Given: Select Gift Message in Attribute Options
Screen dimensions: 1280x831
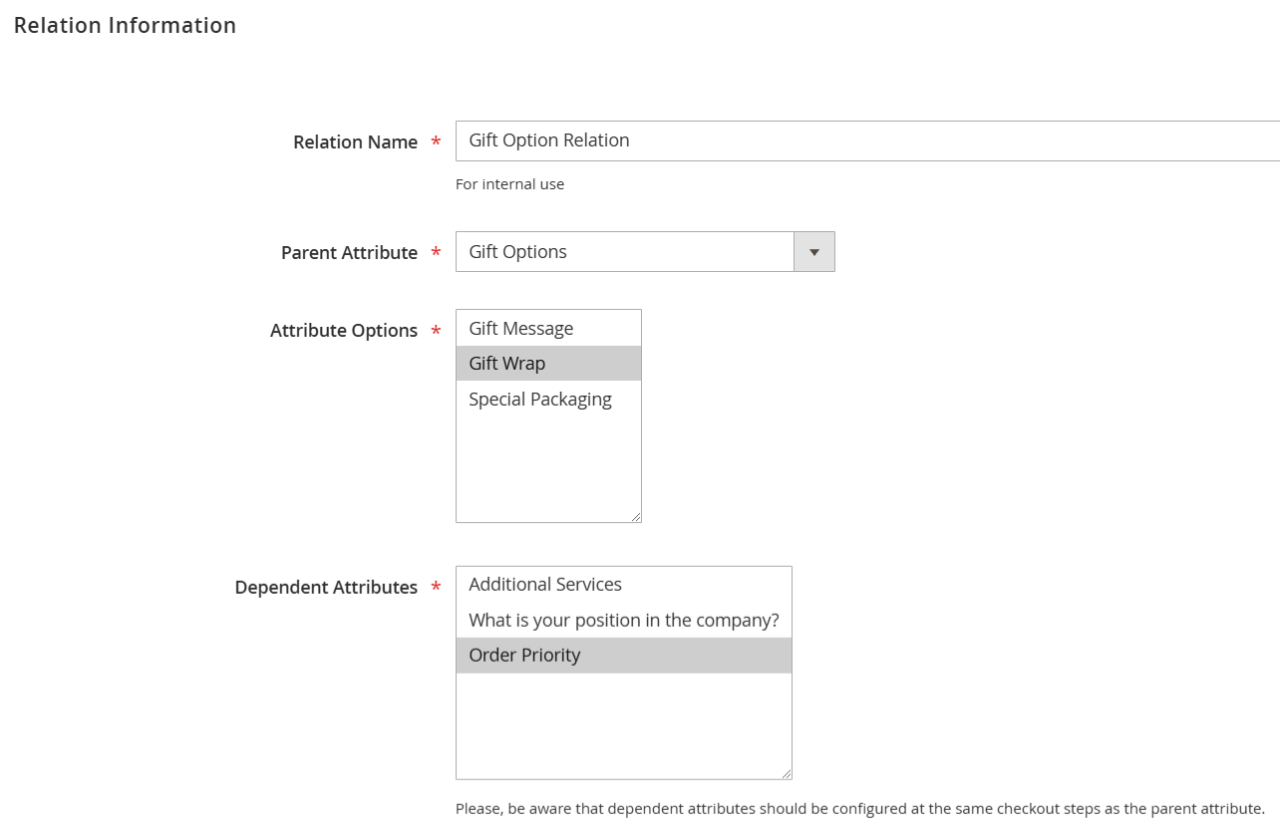Looking at the screenshot, I should tap(548, 328).
